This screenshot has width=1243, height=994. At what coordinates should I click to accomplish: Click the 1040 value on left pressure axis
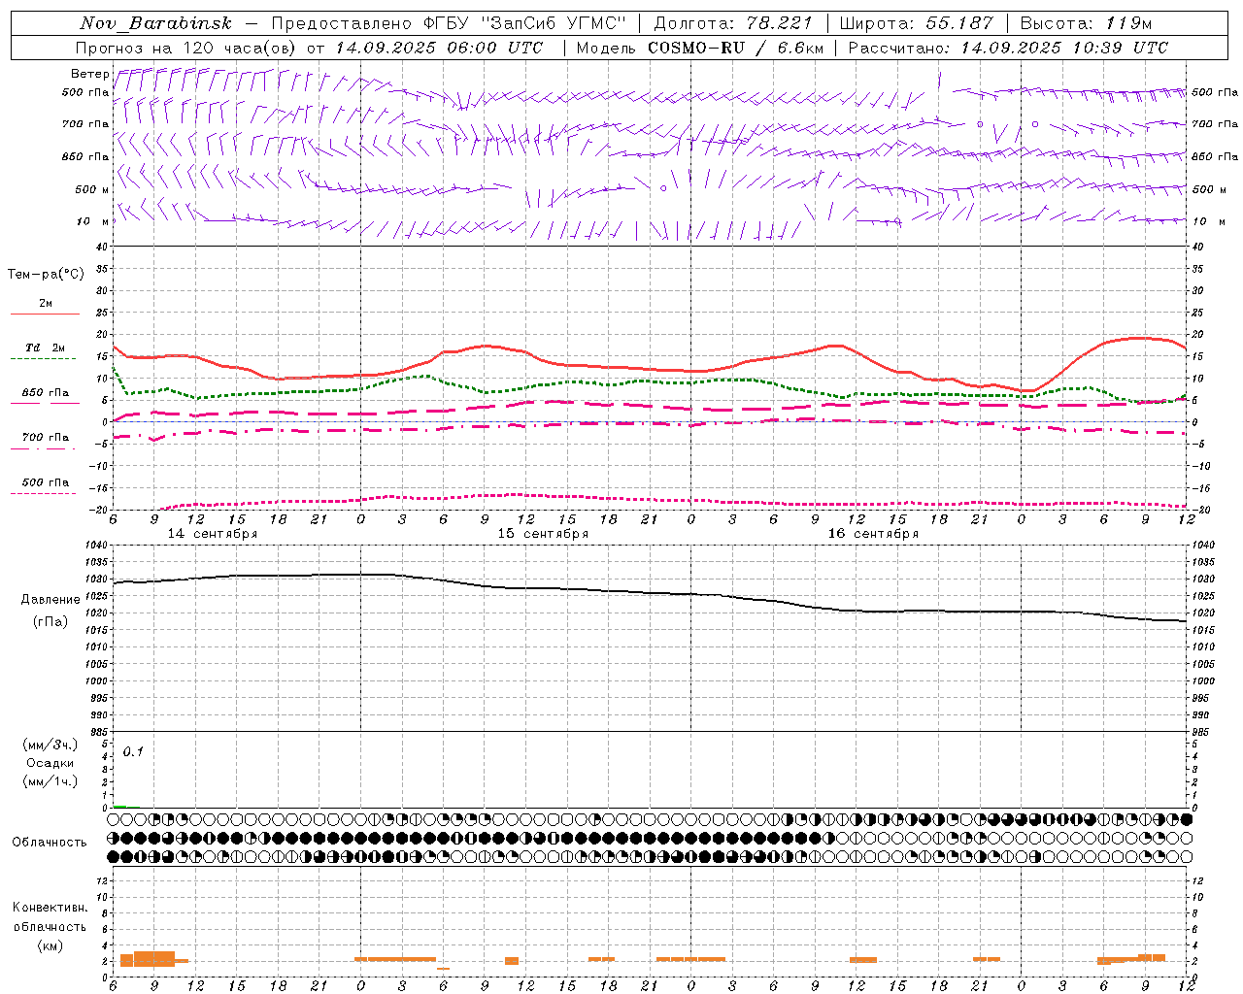tap(95, 546)
